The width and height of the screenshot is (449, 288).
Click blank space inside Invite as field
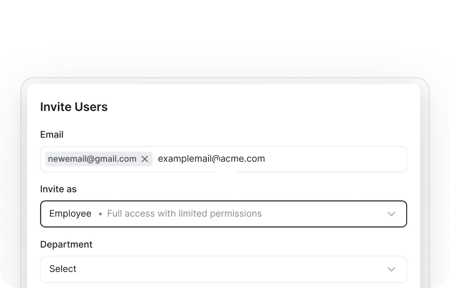pos(321,214)
